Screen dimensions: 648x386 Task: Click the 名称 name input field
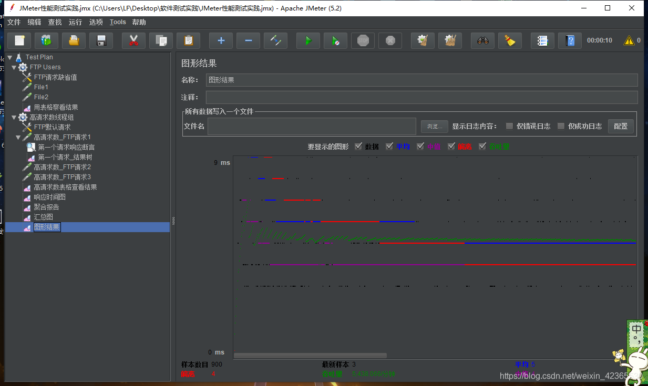tap(421, 80)
